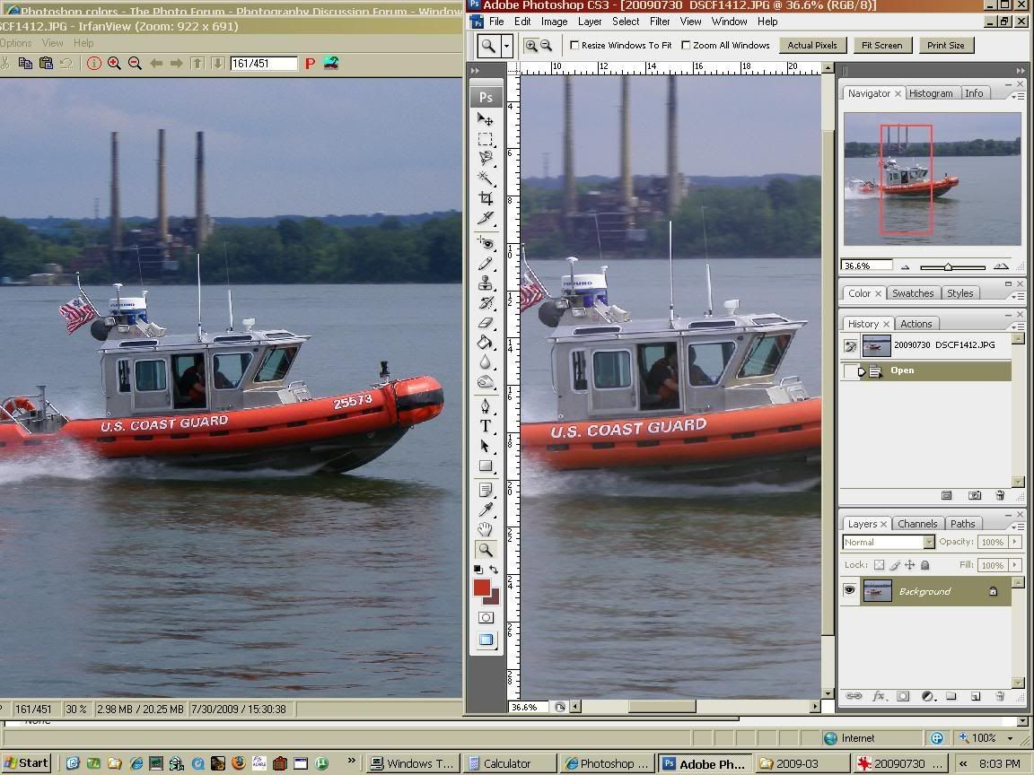Viewport: 1034px width, 775px height.
Task: Open the Layer menu in Photoshop
Action: [590, 22]
